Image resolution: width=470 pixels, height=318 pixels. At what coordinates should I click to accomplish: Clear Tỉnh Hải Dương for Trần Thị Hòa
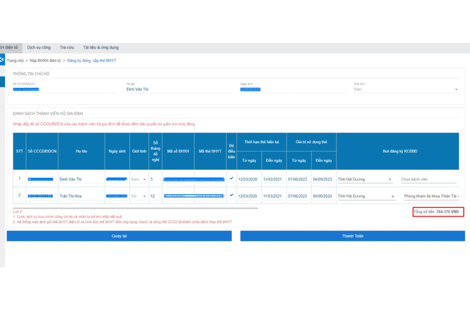tap(392, 196)
